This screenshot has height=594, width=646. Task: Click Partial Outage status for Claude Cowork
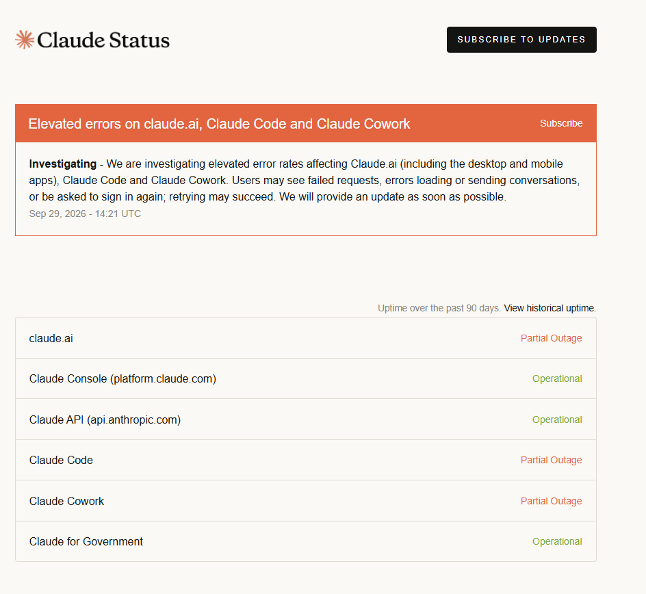pos(551,501)
